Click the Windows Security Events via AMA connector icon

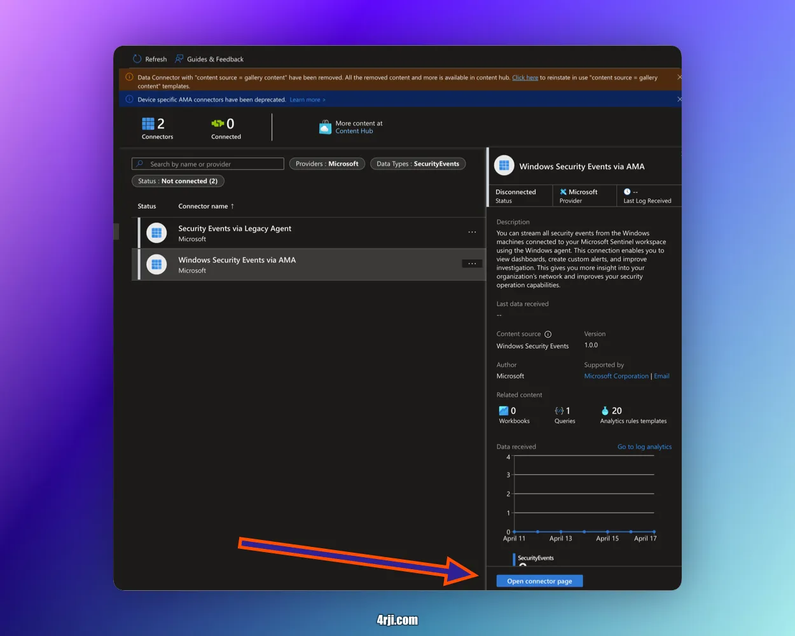click(x=156, y=265)
